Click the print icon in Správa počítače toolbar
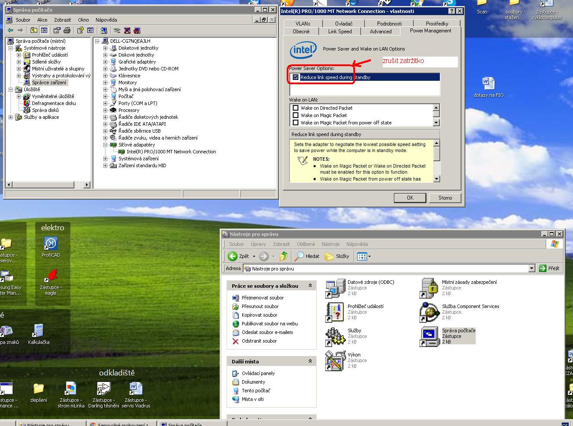The height and width of the screenshot is (426, 573). (x=67, y=30)
